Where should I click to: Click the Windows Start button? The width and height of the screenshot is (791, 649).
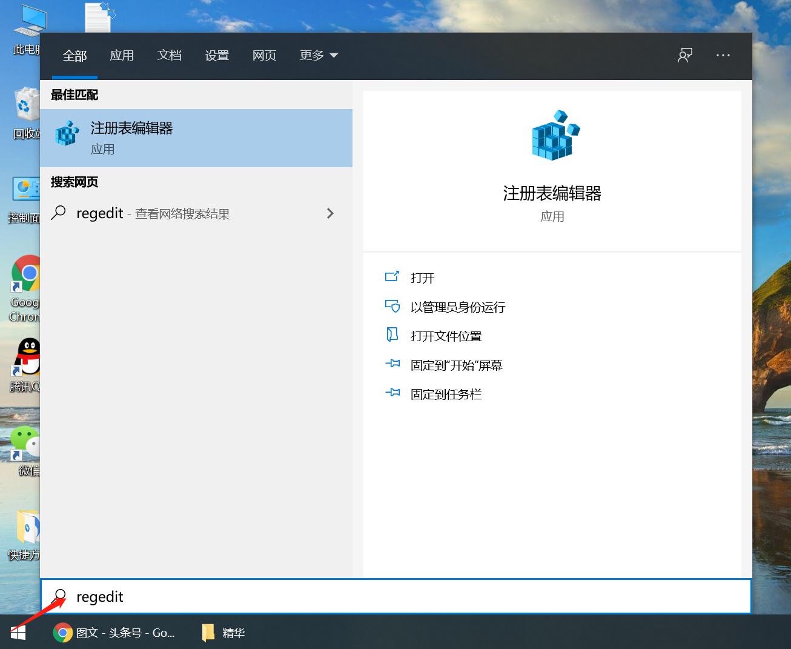coord(17,632)
